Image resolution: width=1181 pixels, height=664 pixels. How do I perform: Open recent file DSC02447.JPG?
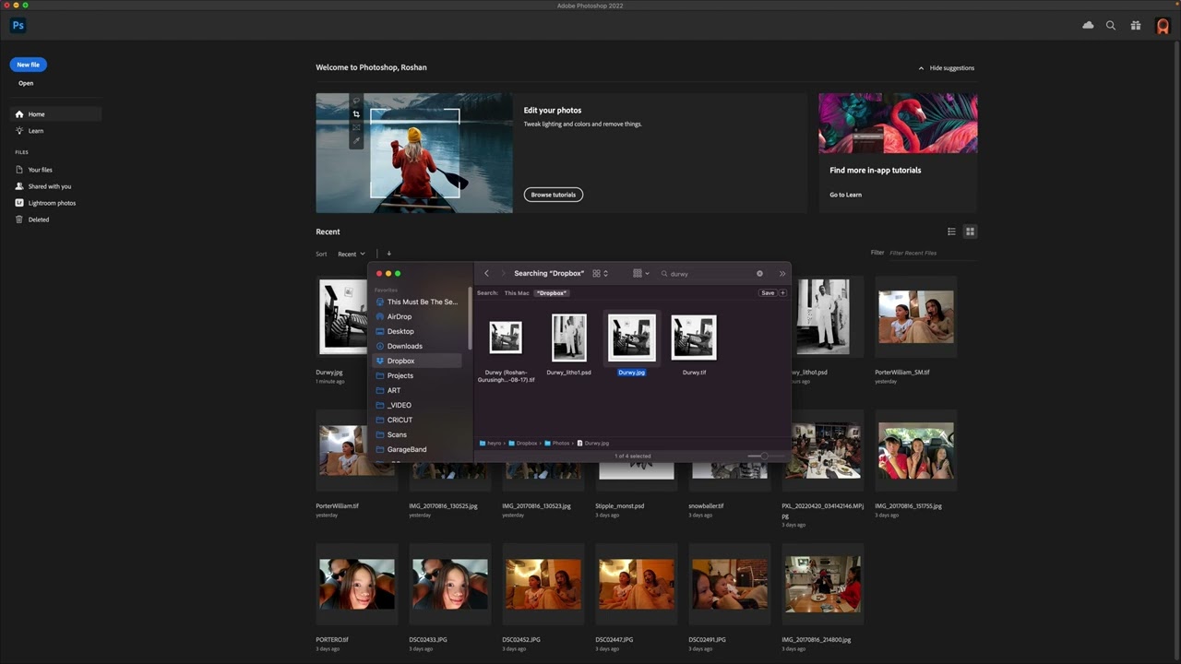click(637, 584)
